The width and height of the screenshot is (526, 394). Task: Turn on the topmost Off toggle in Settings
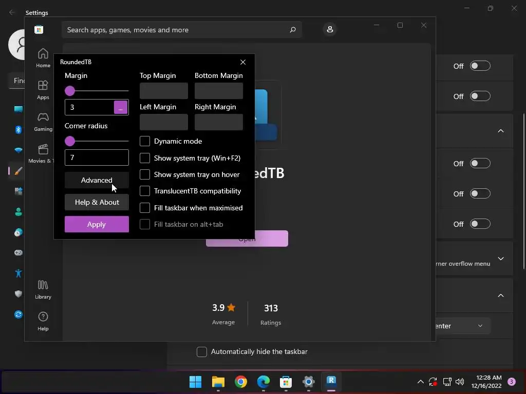tap(480, 66)
